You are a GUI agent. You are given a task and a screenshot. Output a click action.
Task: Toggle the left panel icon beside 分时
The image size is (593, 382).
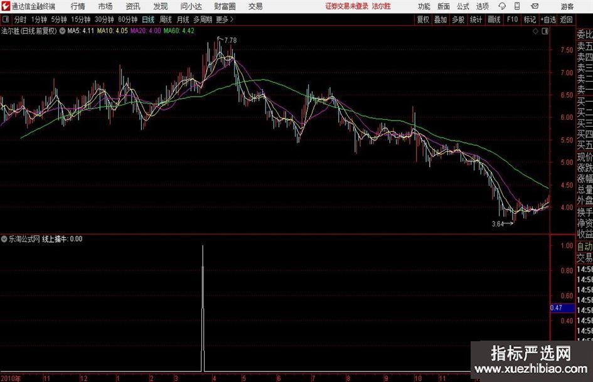point(5,19)
